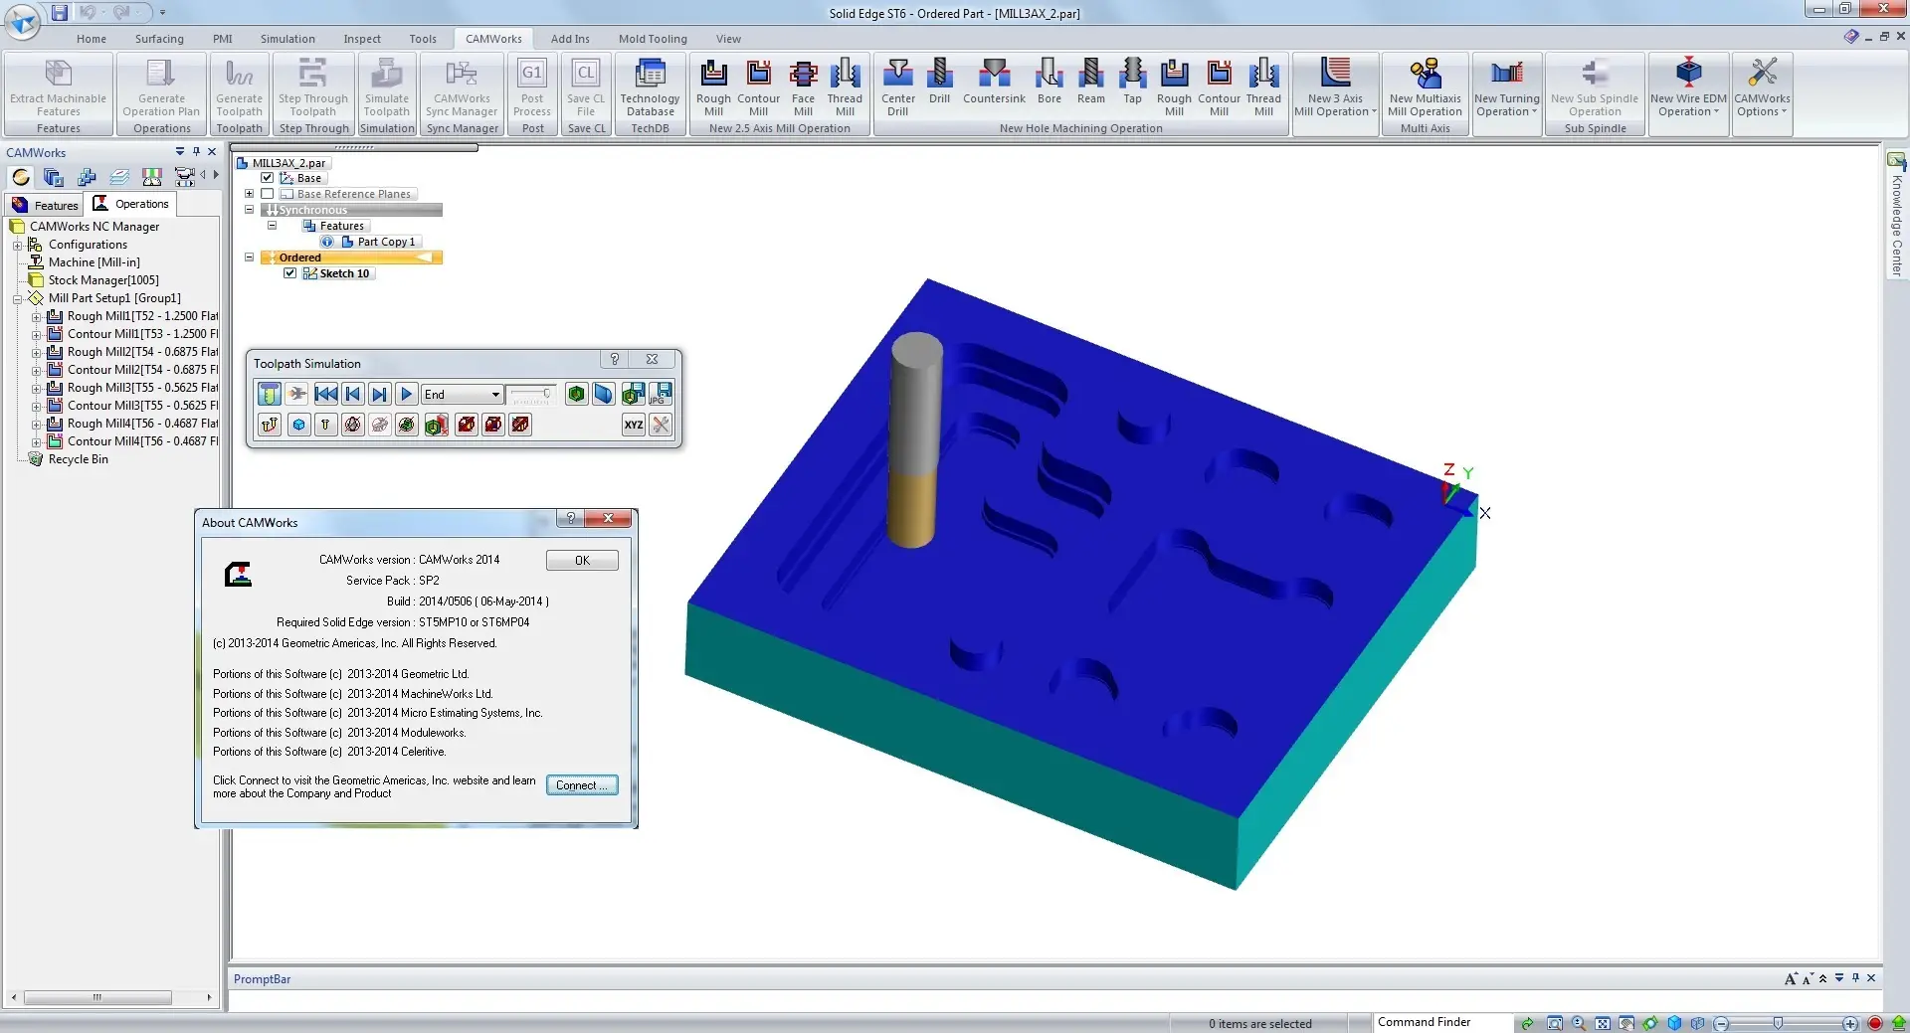1910x1033 pixels.
Task: Select Stock Manager[1005] in the tree
Action: coord(103,280)
